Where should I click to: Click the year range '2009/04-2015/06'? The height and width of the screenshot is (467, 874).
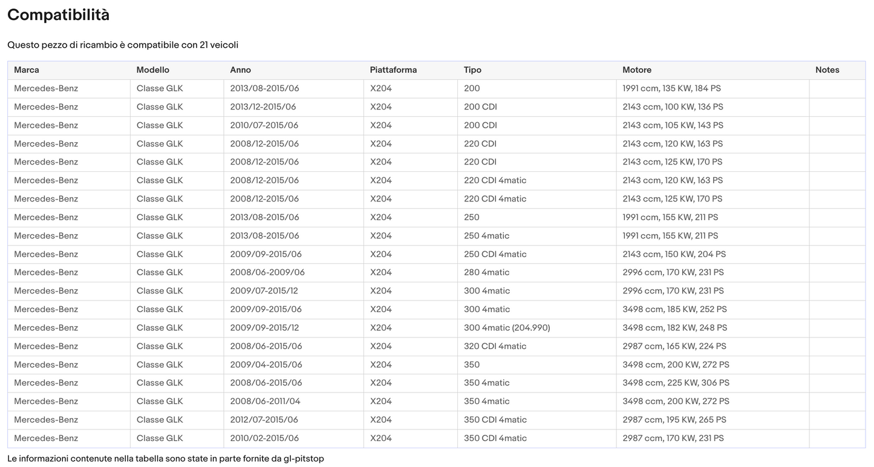point(266,365)
